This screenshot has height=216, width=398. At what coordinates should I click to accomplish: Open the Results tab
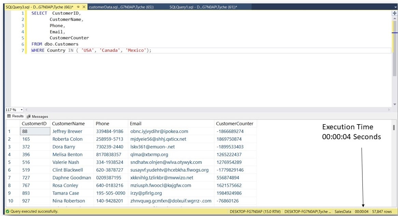tap(15, 116)
